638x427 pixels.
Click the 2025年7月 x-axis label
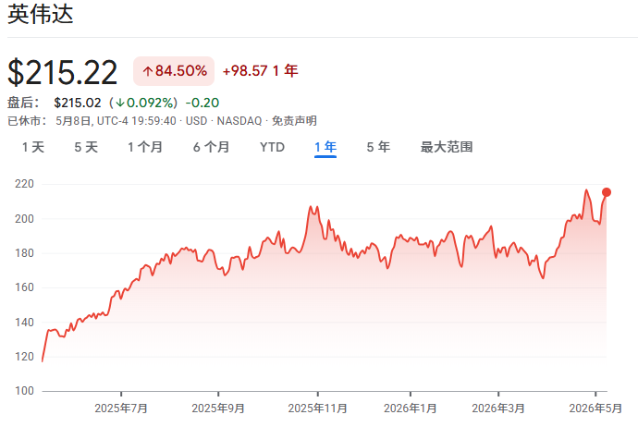click(121, 408)
